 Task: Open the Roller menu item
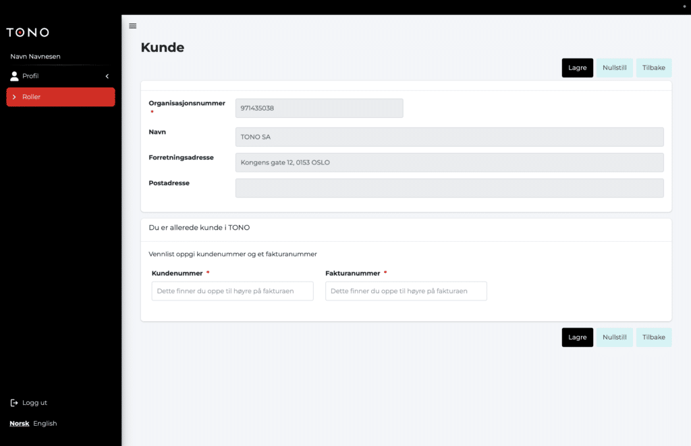pos(61,97)
